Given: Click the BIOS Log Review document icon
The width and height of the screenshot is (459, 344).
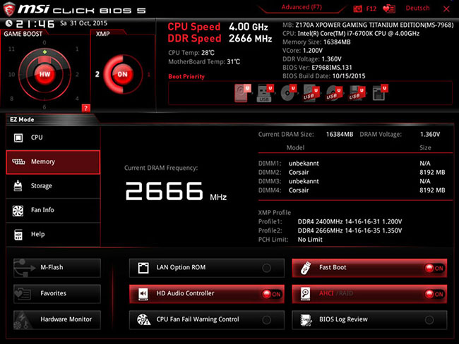Looking at the screenshot, I should point(306,320).
